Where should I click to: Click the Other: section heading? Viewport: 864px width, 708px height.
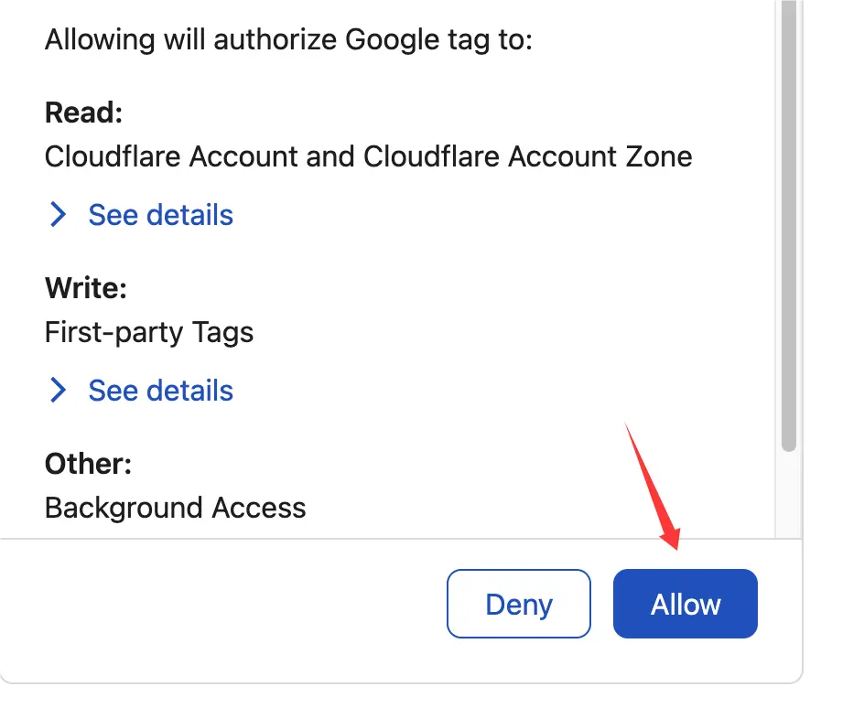point(88,464)
